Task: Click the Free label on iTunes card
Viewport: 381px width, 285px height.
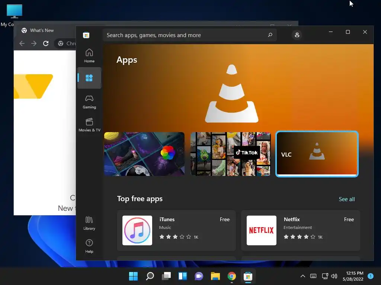Action: pos(224,219)
